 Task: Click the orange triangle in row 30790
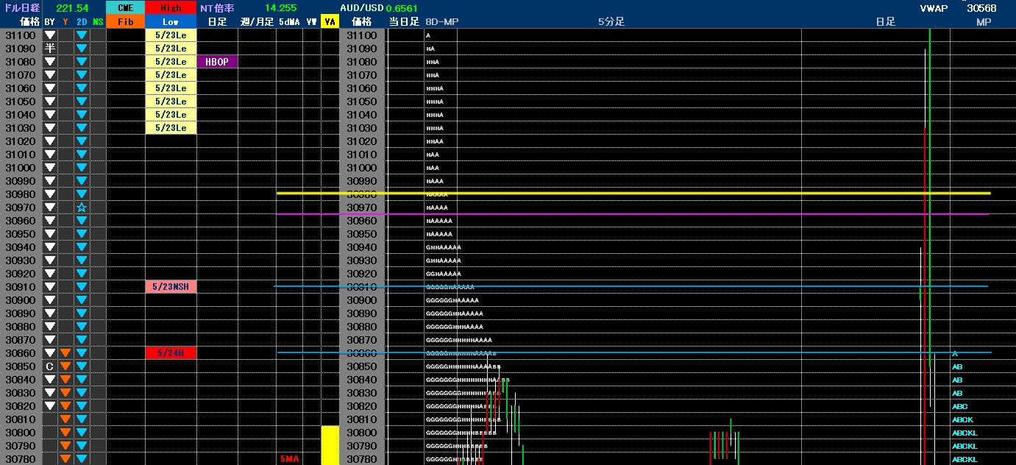pyautogui.click(x=65, y=446)
